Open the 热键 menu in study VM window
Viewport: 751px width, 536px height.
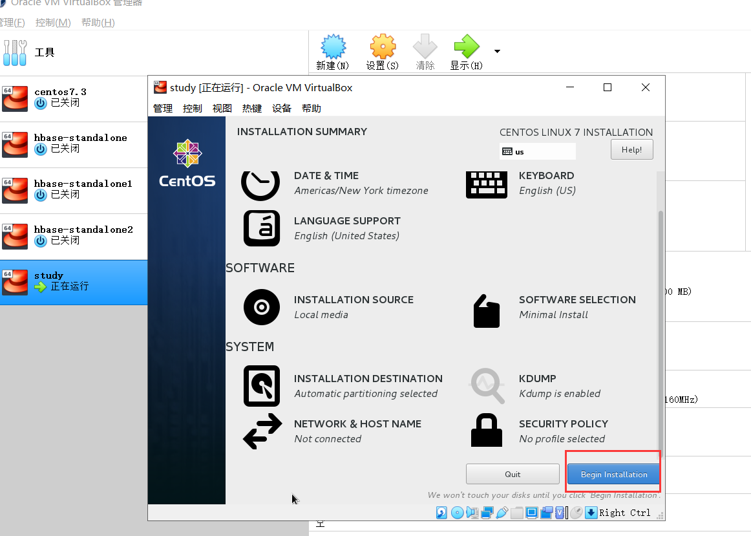[252, 108]
